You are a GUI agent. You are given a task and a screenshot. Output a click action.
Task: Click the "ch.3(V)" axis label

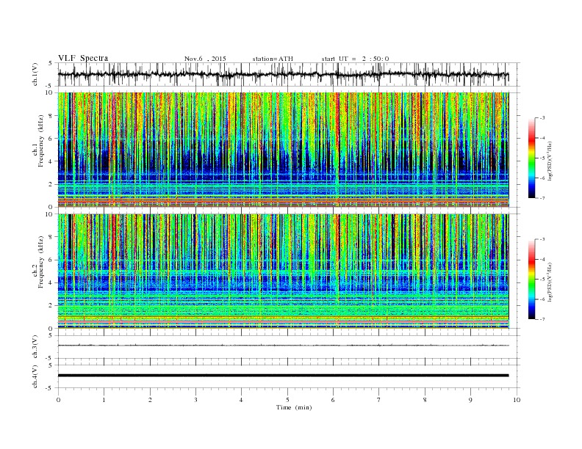(35, 347)
